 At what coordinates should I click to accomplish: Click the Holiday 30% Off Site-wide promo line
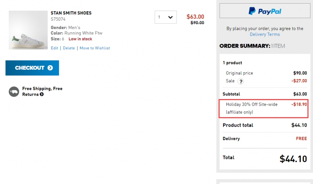point(263,109)
